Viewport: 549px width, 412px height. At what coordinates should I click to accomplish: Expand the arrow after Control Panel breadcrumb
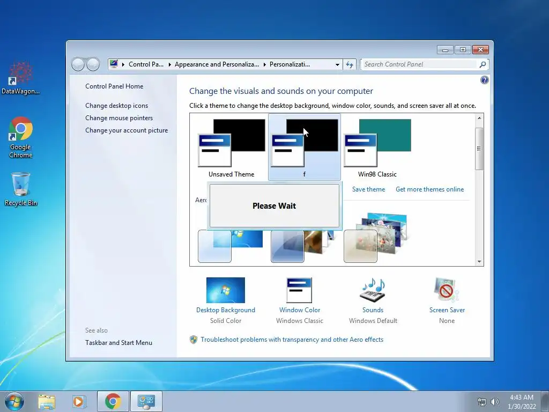click(169, 64)
